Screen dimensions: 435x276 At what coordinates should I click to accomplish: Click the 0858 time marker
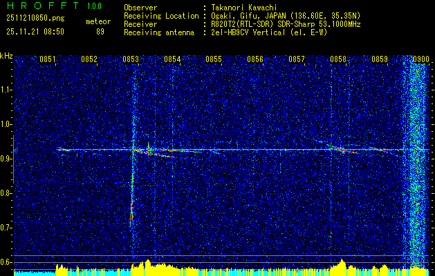pyautogui.click(x=338, y=59)
